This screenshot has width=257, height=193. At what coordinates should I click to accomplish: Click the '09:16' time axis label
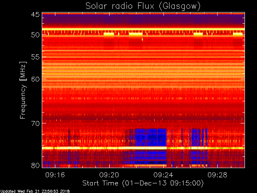[55, 175]
